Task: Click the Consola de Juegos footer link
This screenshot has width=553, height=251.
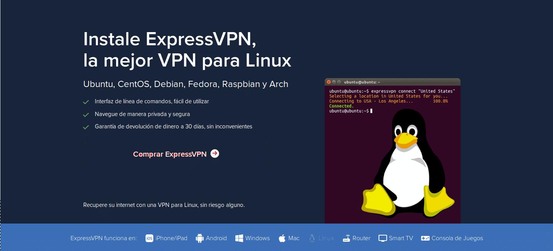Action: (457, 238)
